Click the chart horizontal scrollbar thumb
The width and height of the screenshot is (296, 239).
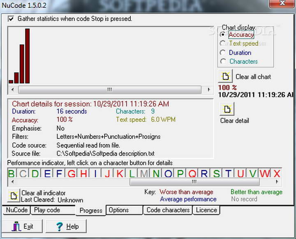point(109,90)
